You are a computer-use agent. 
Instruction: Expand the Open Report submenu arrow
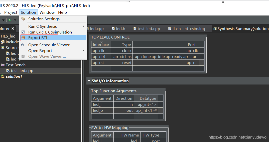coord(83,50)
